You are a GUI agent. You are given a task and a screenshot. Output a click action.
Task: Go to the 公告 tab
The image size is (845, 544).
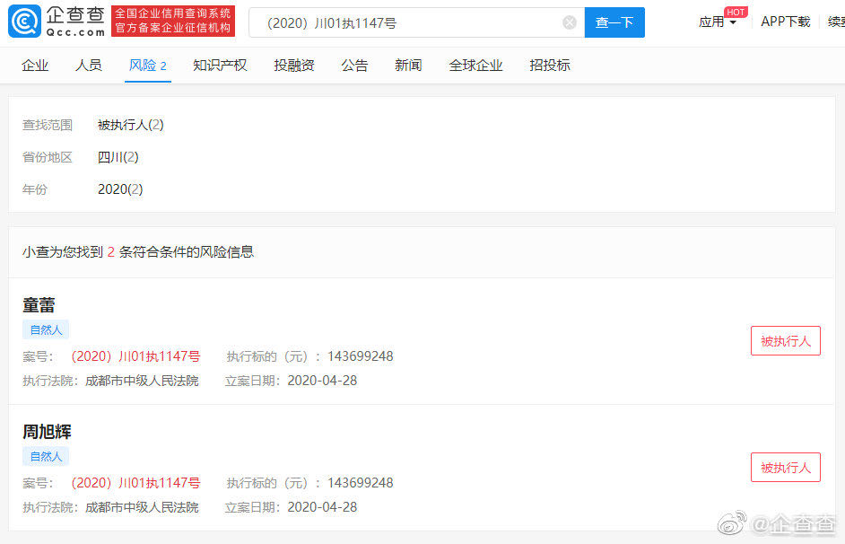354,66
